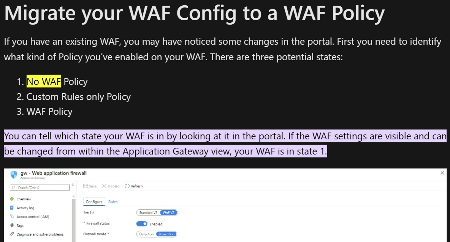Open Access control (IAM)
The width and height of the screenshot is (450, 242).
pyautogui.click(x=33, y=217)
